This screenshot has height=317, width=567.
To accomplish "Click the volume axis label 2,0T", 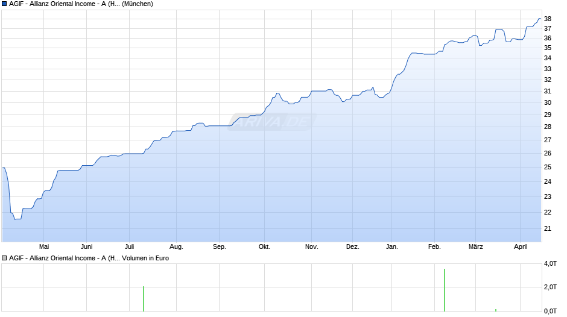I will 550,287.
